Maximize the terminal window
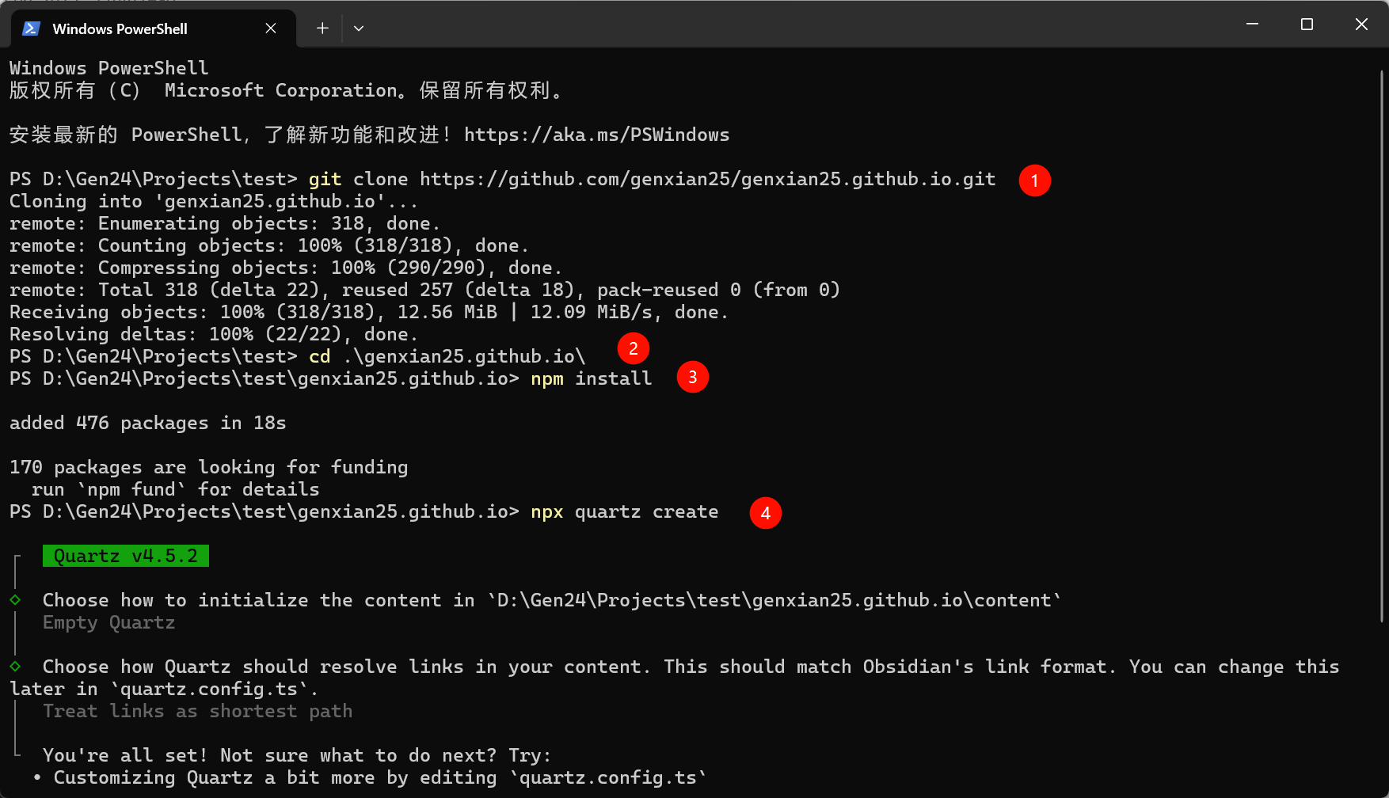 pos(1307,25)
